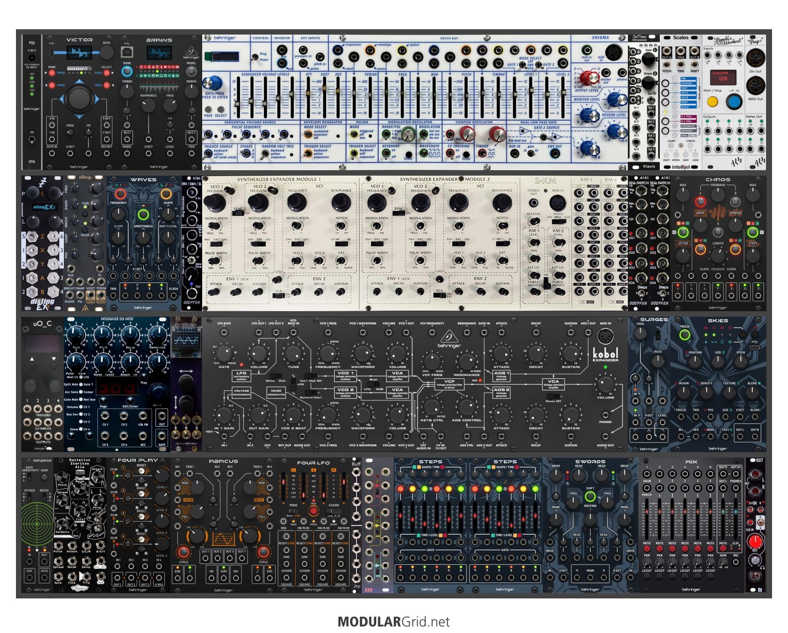Click the TIMBRE knob on Brains
The height and width of the screenshot is (633, 788).
[127, 91]
